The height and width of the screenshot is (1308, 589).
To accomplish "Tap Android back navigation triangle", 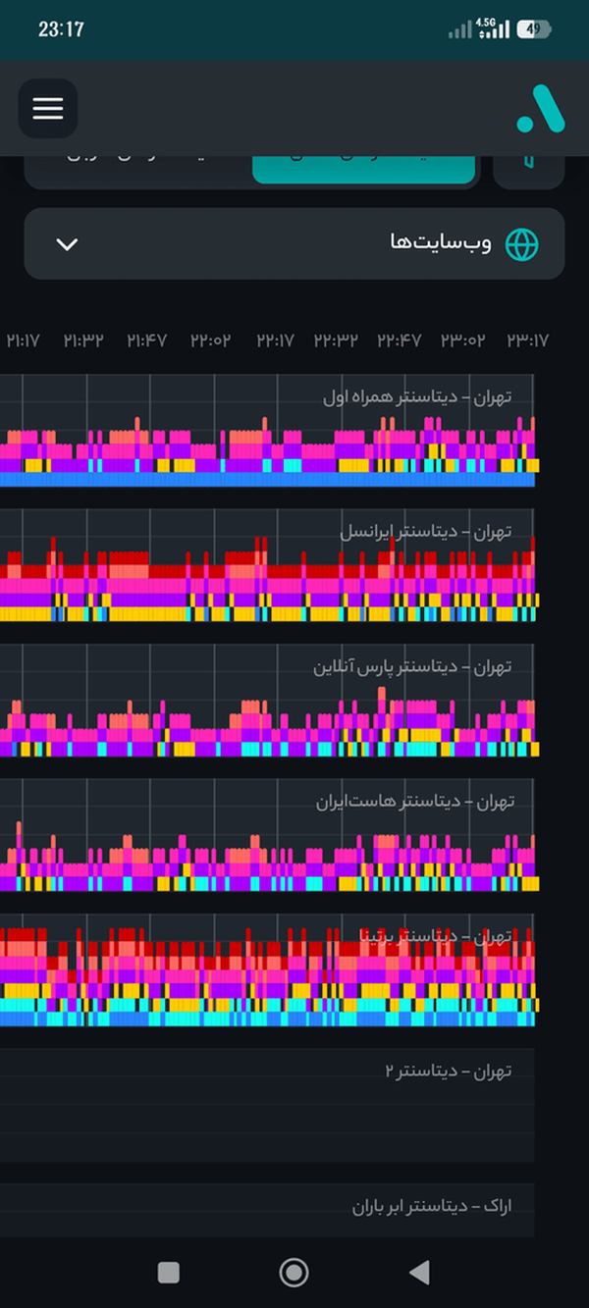I will tap(419, 1273).
